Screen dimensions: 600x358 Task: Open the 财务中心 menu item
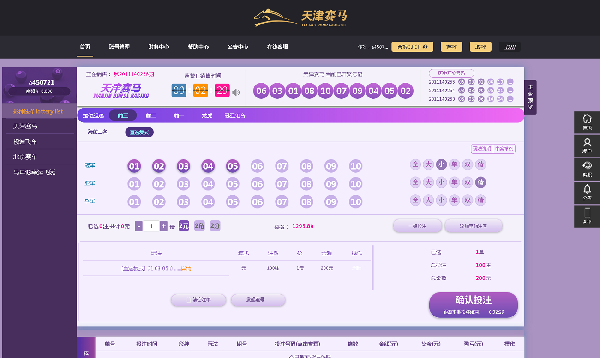tap(158, 47)
